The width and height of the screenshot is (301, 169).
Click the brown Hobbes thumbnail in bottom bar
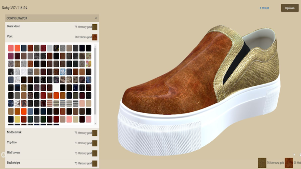coord(289,163)
